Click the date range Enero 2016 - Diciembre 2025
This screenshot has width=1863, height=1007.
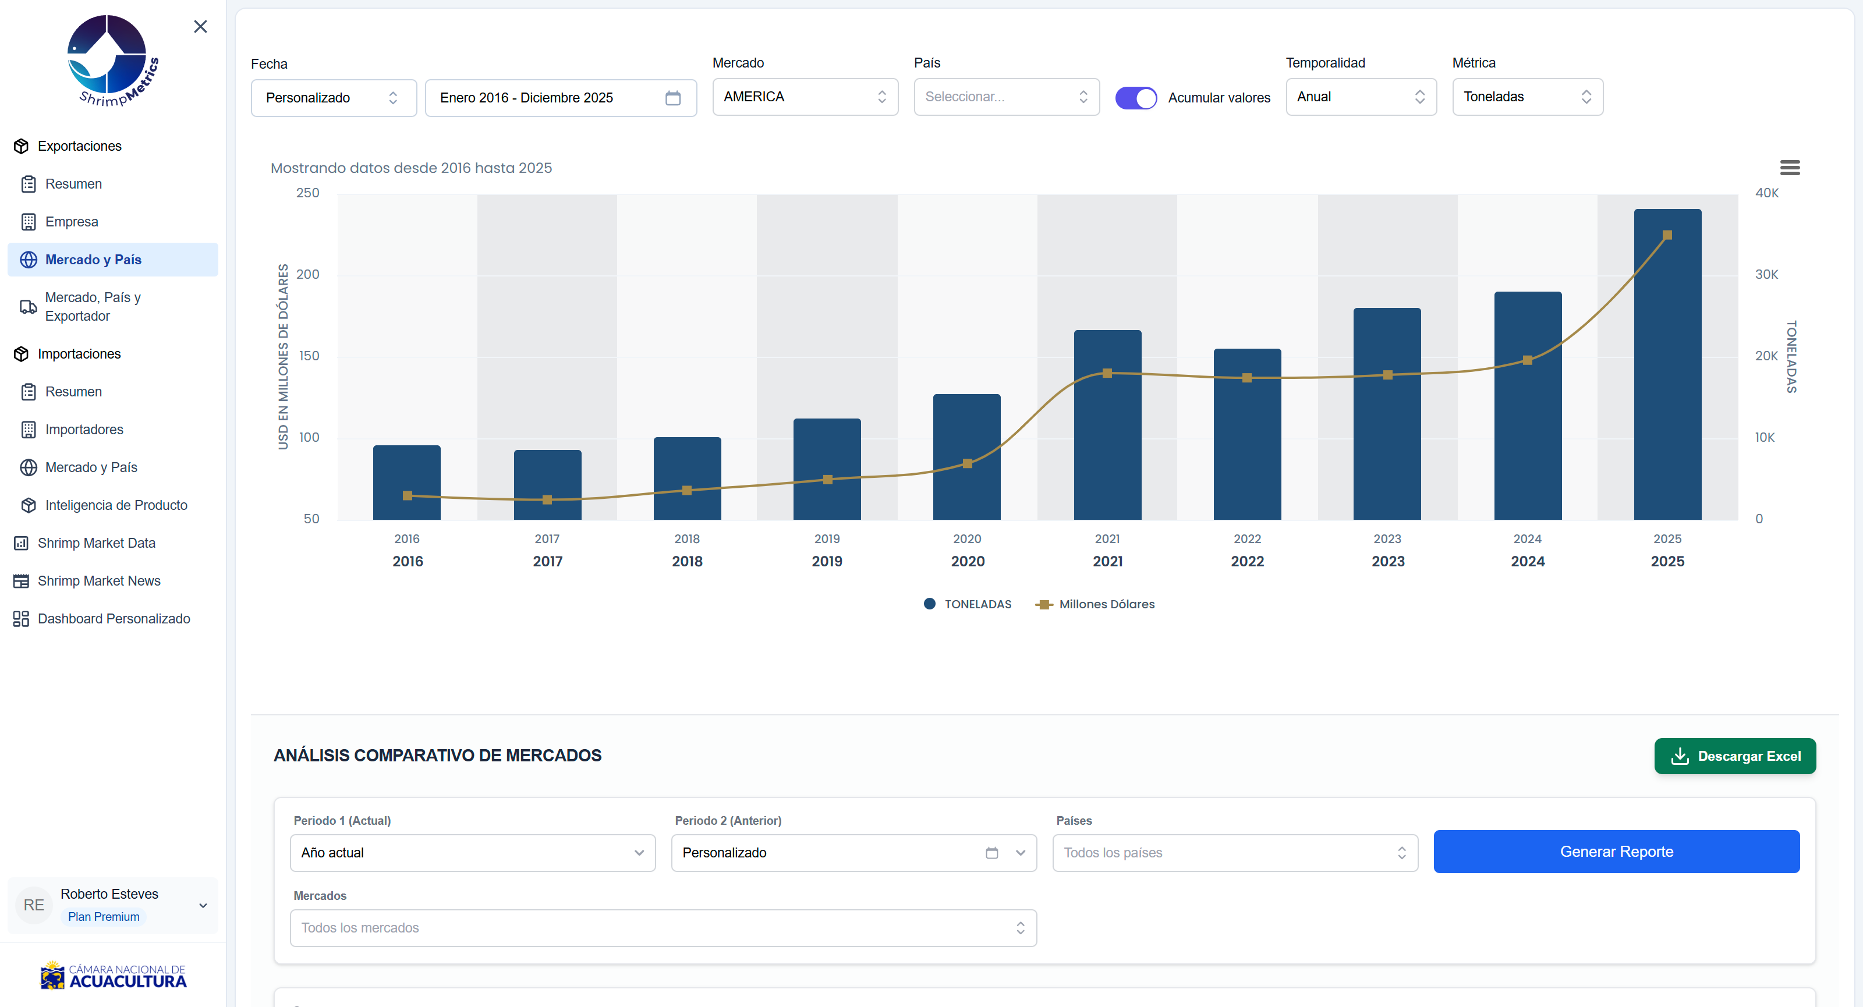click(561, 98)
